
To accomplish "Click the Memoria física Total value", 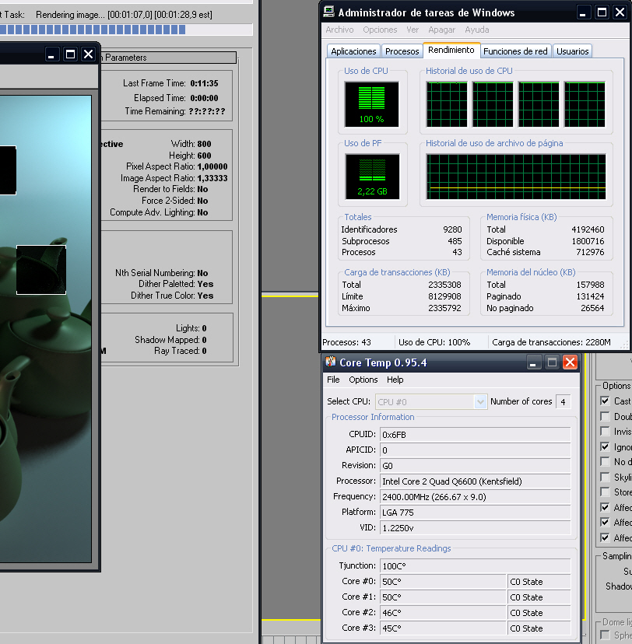I will [x=588, y=229].
